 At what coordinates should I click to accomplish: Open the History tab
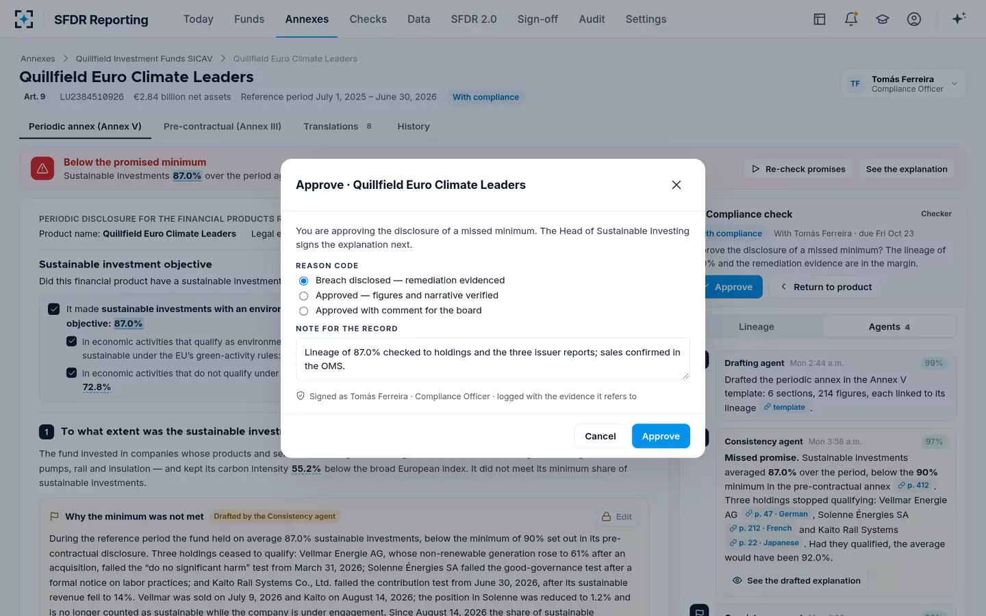pos(414,127)
